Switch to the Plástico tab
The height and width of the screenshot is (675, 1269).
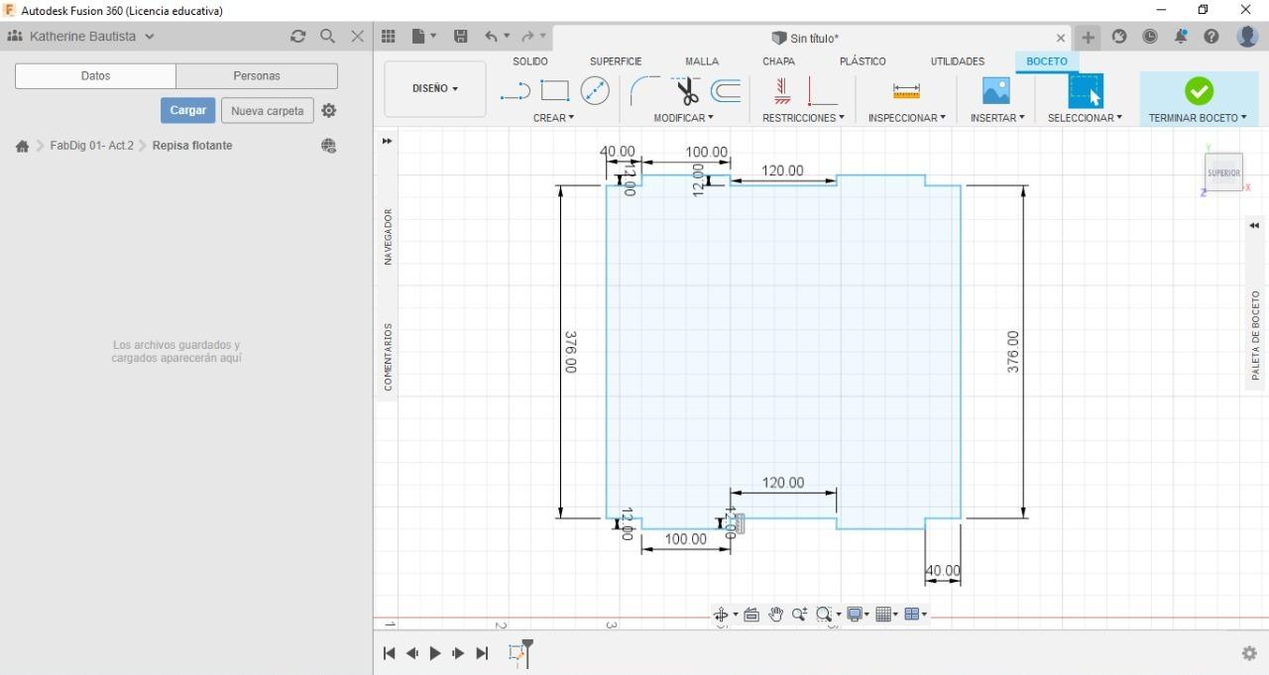(x=863, y=61)
